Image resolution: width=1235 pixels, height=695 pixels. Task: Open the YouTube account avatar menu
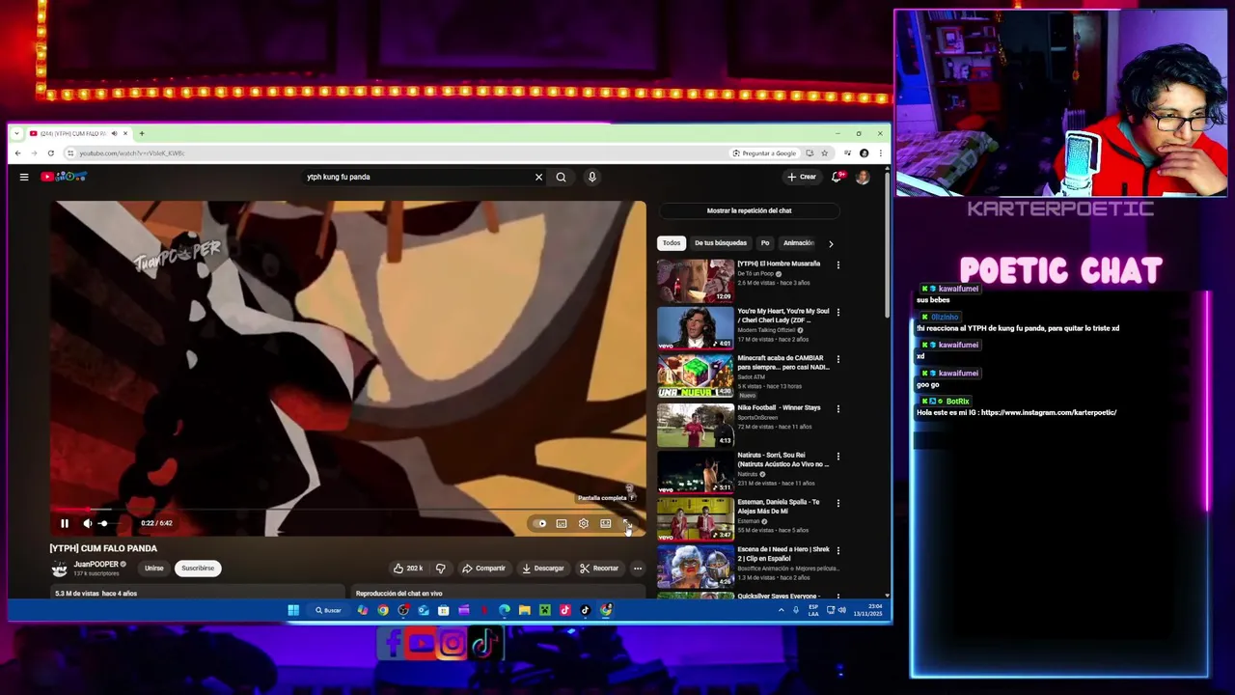[x=863, y=177]
